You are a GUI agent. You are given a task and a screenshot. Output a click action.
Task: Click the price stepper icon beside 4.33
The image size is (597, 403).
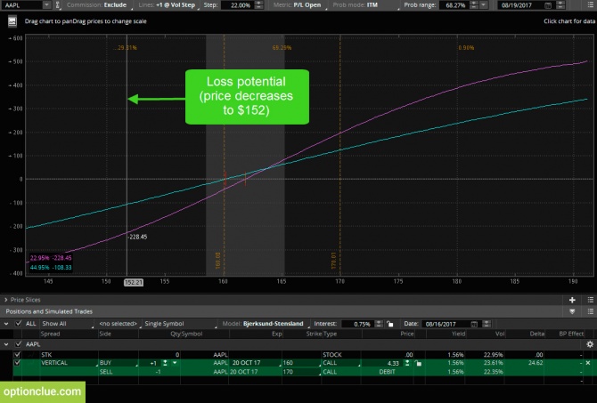tap(407, 363)
